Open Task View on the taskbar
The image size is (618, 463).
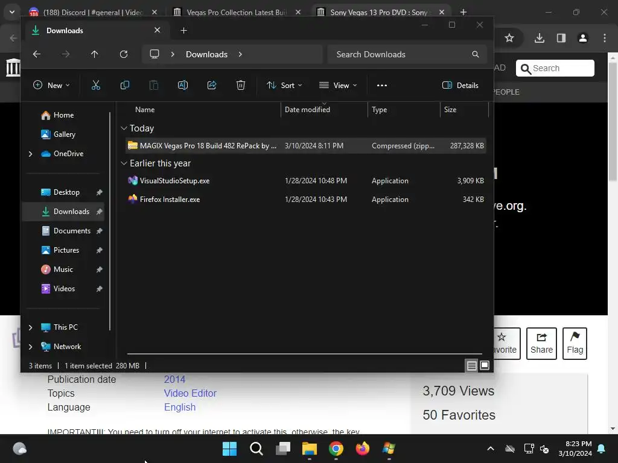tap(283, 449)
